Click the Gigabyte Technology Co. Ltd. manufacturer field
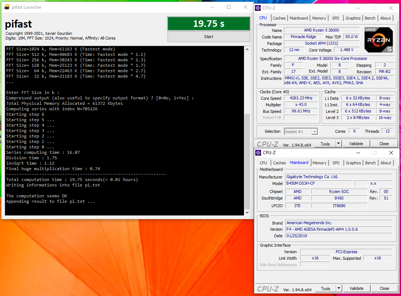This screenshot has height=296, width=401. pyautogui.click(x=339, y=177)
